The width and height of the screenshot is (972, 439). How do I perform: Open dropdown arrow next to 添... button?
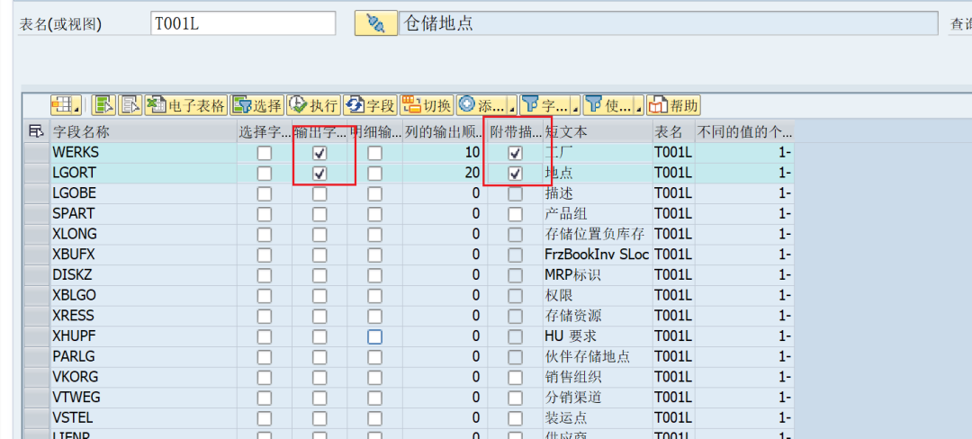tap(513, 110)
